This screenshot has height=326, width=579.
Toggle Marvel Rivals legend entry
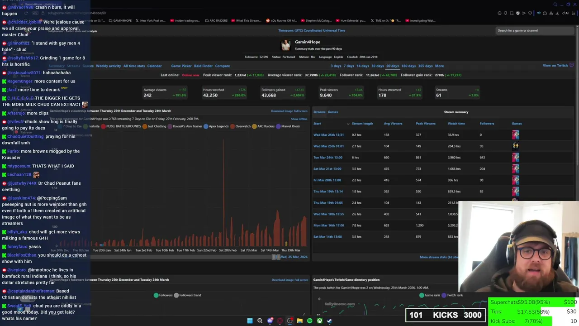click(288, 126)
